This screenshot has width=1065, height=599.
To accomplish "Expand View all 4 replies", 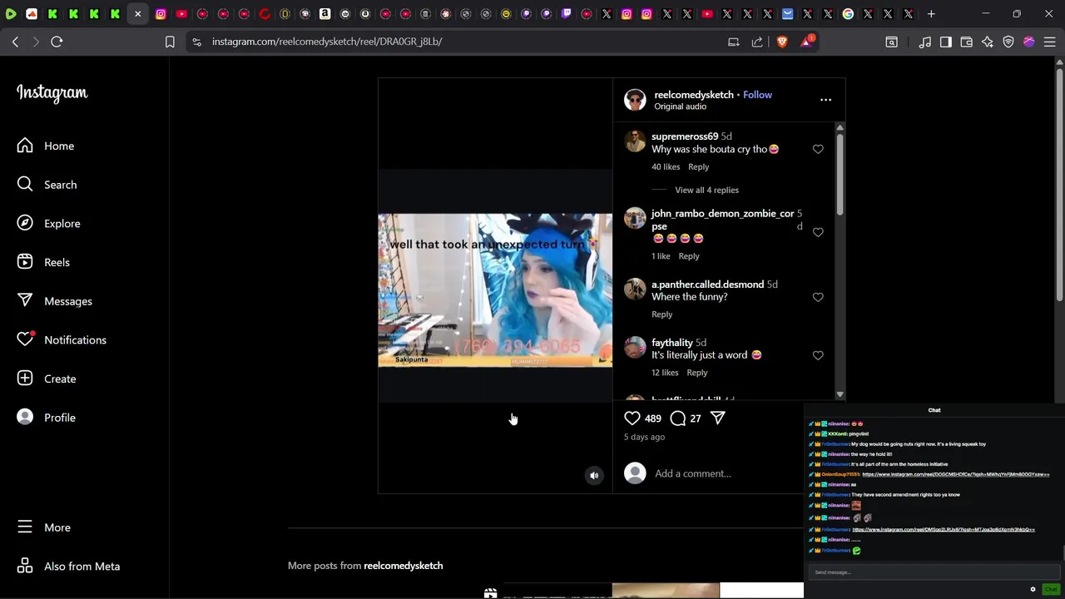I will click(706, 191).
